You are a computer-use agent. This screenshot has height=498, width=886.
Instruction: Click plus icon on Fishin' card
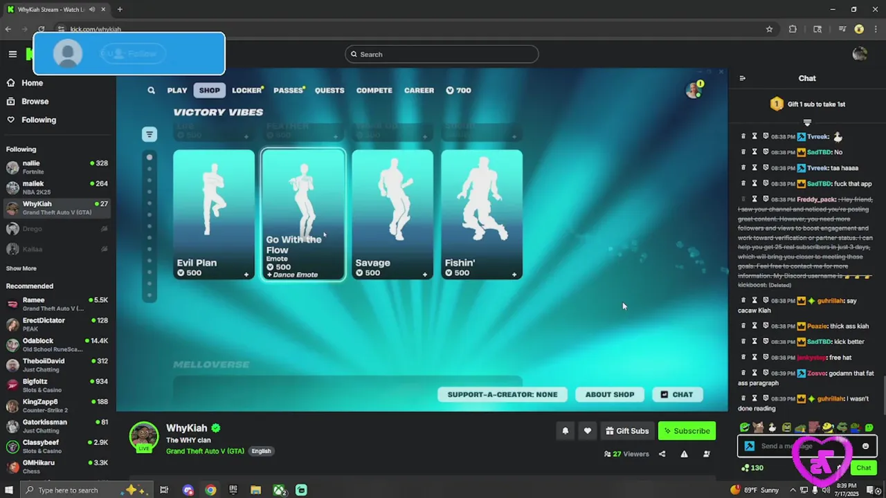(x=514, y=275)
